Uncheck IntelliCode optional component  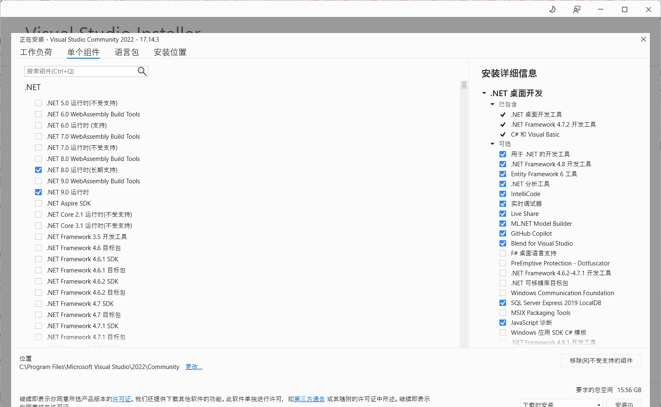coord(503,194)
